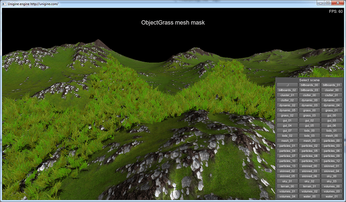Load the particles_12 scene
Viewport: 346px width, 202px height.
click(x=332, y=161)
